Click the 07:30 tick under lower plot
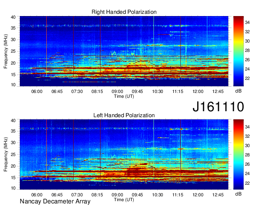 point(77,195)
